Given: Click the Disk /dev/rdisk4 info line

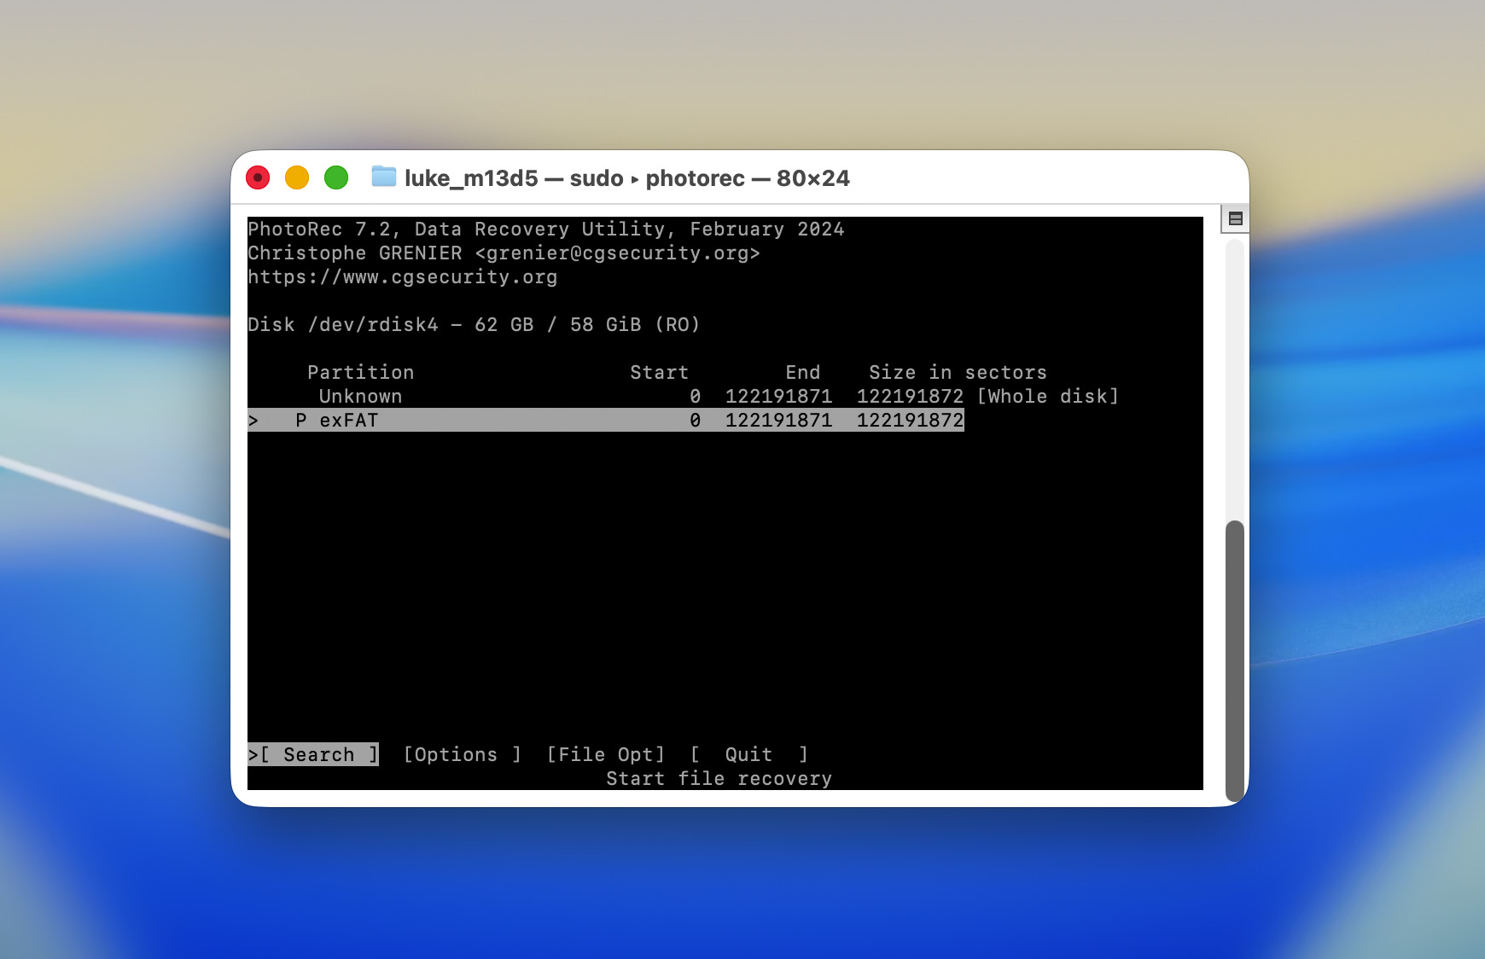Looking at the screenshot, I should click(474, 324).
